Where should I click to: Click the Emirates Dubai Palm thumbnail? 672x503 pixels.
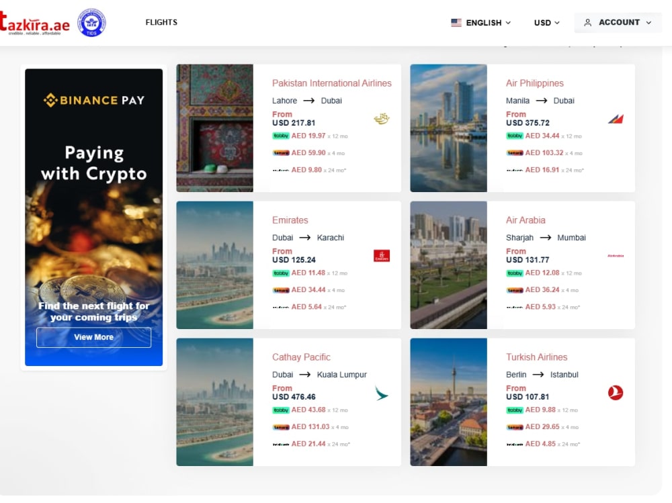pyautogui.click(x=215, y=265)
